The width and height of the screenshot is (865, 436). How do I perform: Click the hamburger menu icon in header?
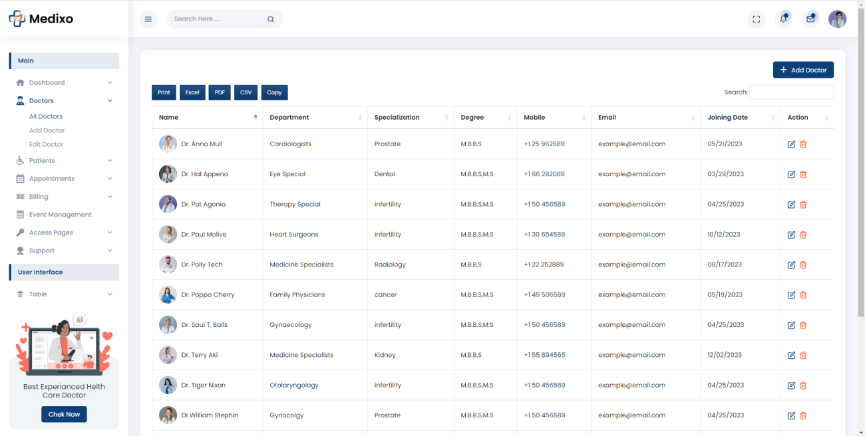click(148, 19)
